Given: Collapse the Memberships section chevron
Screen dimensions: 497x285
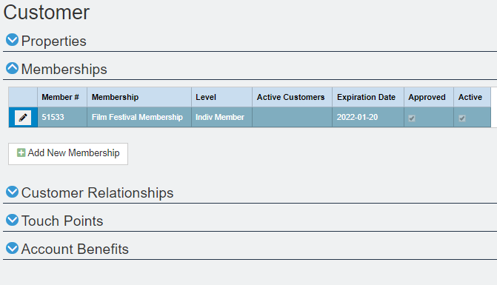Looking at the screenshot, I should coord(12,68).
